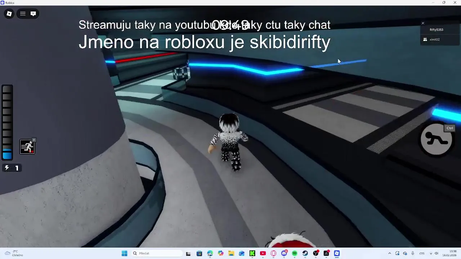Open Copilot from the taskbar
This screenshot has width=461, height=259.
coord(220,254)
